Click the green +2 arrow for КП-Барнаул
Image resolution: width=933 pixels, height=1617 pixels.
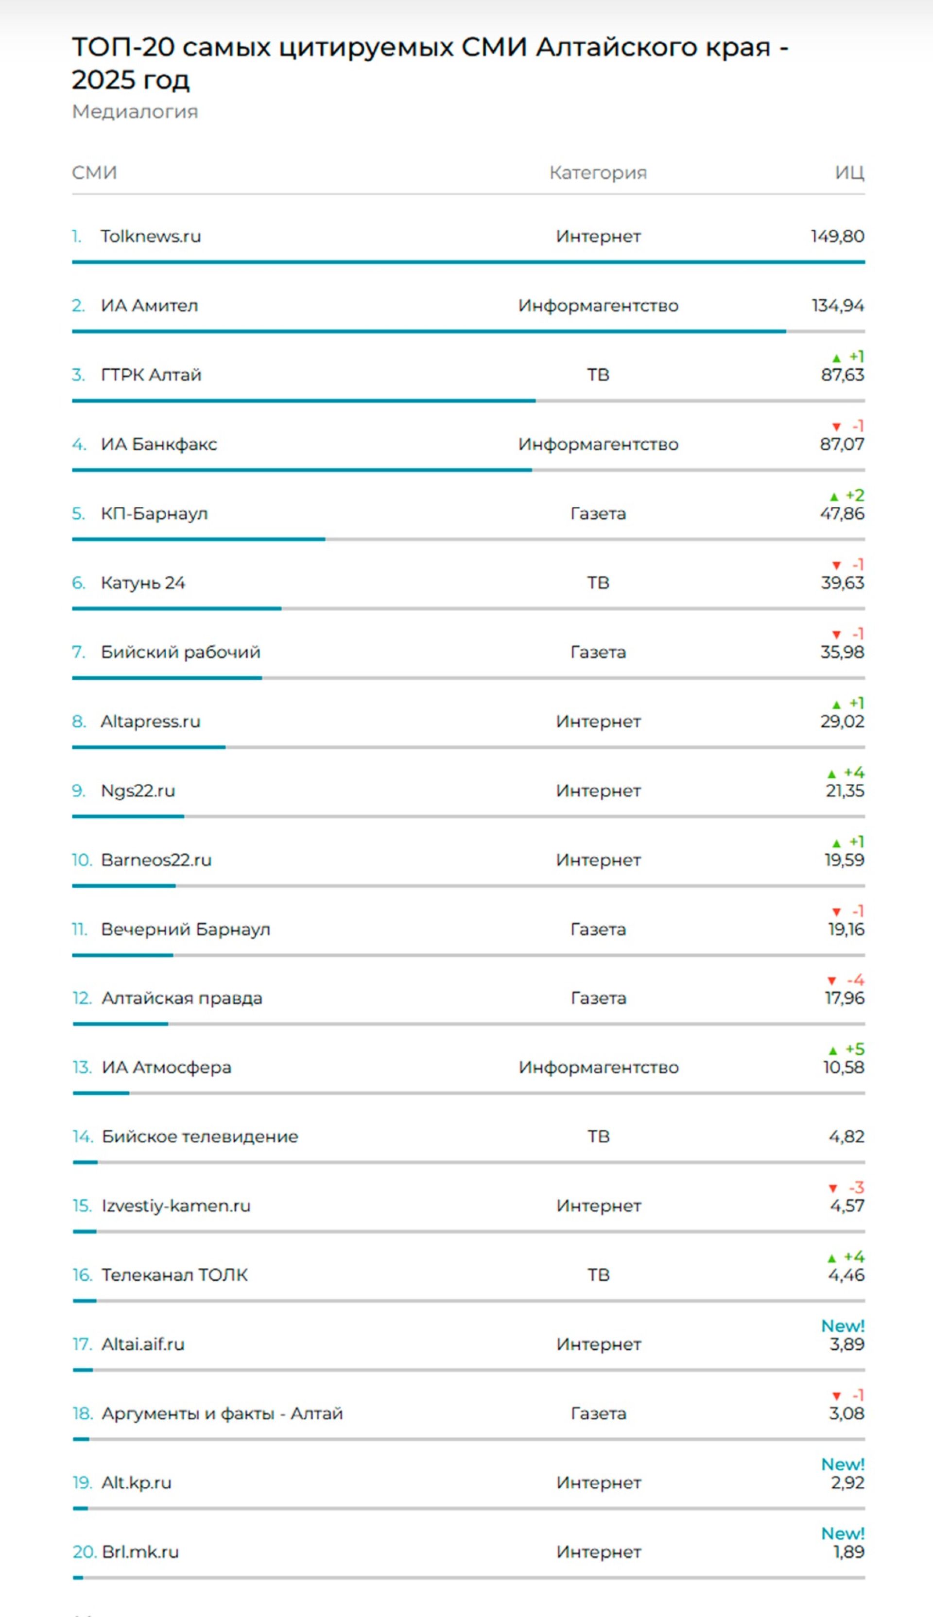coord(834,497)
